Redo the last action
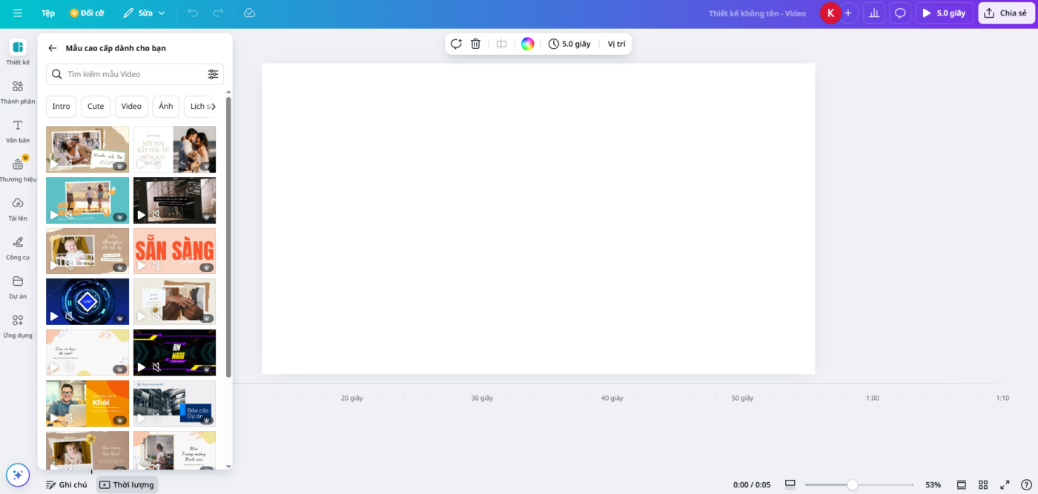 [218, 13]
